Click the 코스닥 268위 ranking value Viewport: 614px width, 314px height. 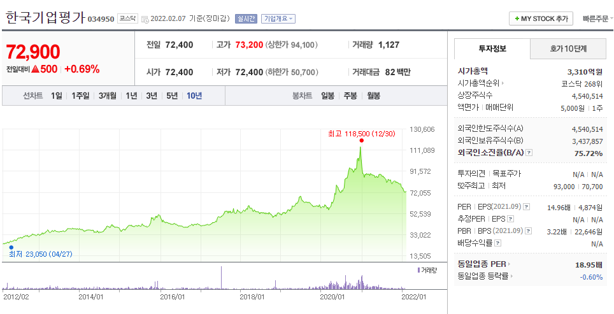[582, 83]
